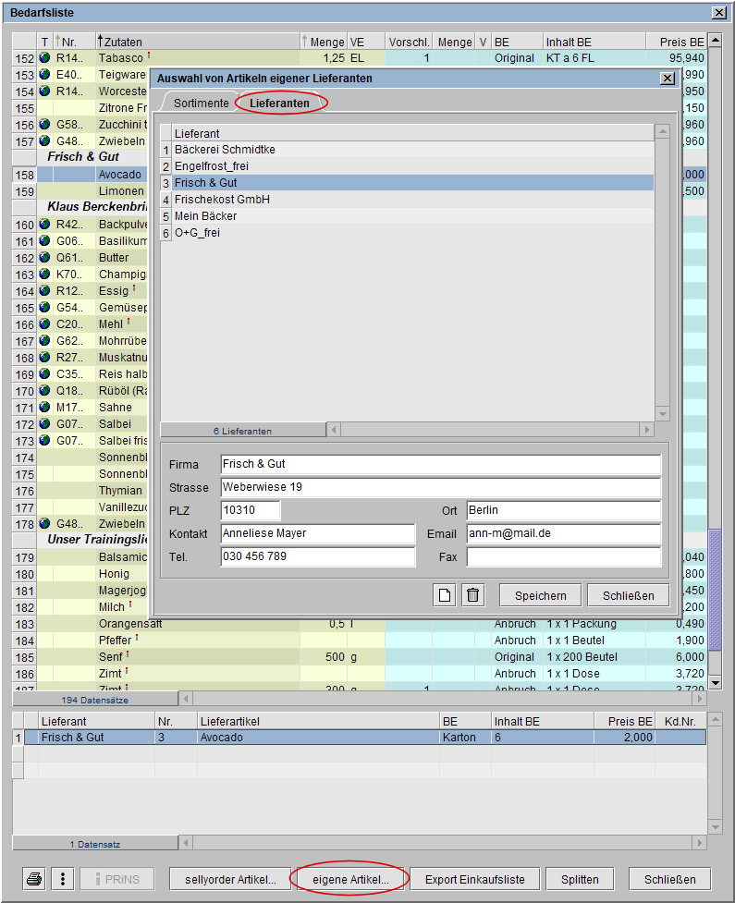Open sellyorder Artikel... dialog
The width and height of the screenshot is (735, 903).
(x=230, y=879)
